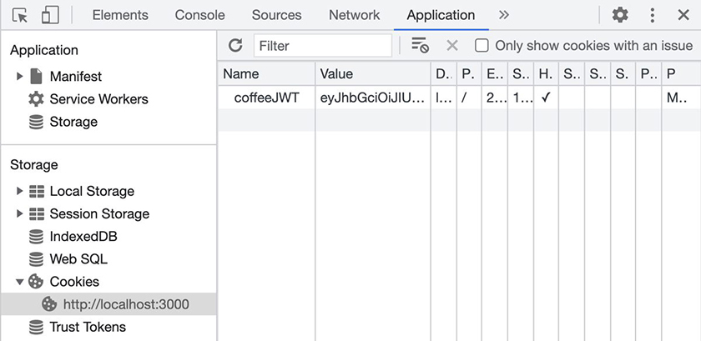This screenshot has height=341, width=701.
Task: Open DevTools settings gear
Action: coord(620,15)
